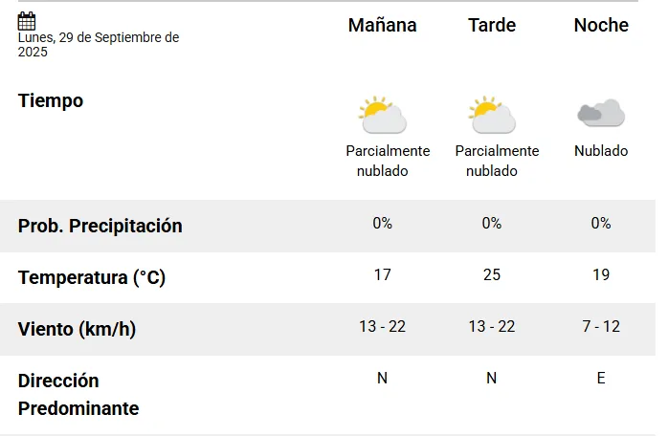The image size is (668, 436).
Task: Select the Mañana column header
Action: (383, 26)
